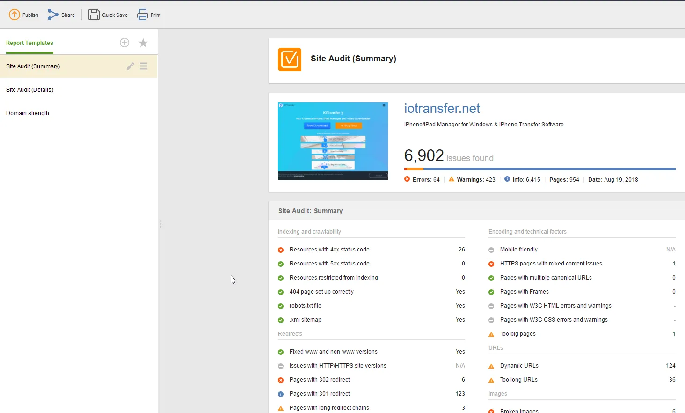The height and width of the screenshot is (413, 685).
Task: Click the iotransfer website thumbnail
Action: (x=333, y=141)
